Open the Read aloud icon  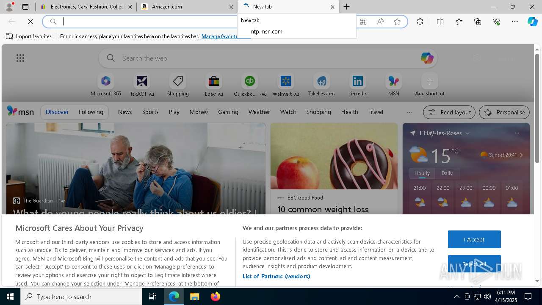(380, 22)
